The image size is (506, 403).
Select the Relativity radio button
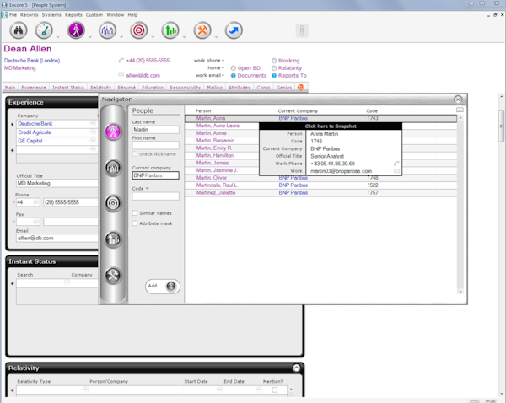click(274, 68)
